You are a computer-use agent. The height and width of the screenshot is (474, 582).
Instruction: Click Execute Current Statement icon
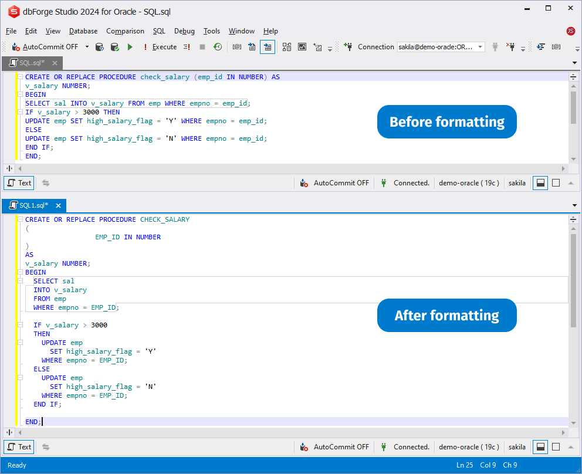point(187,47)
